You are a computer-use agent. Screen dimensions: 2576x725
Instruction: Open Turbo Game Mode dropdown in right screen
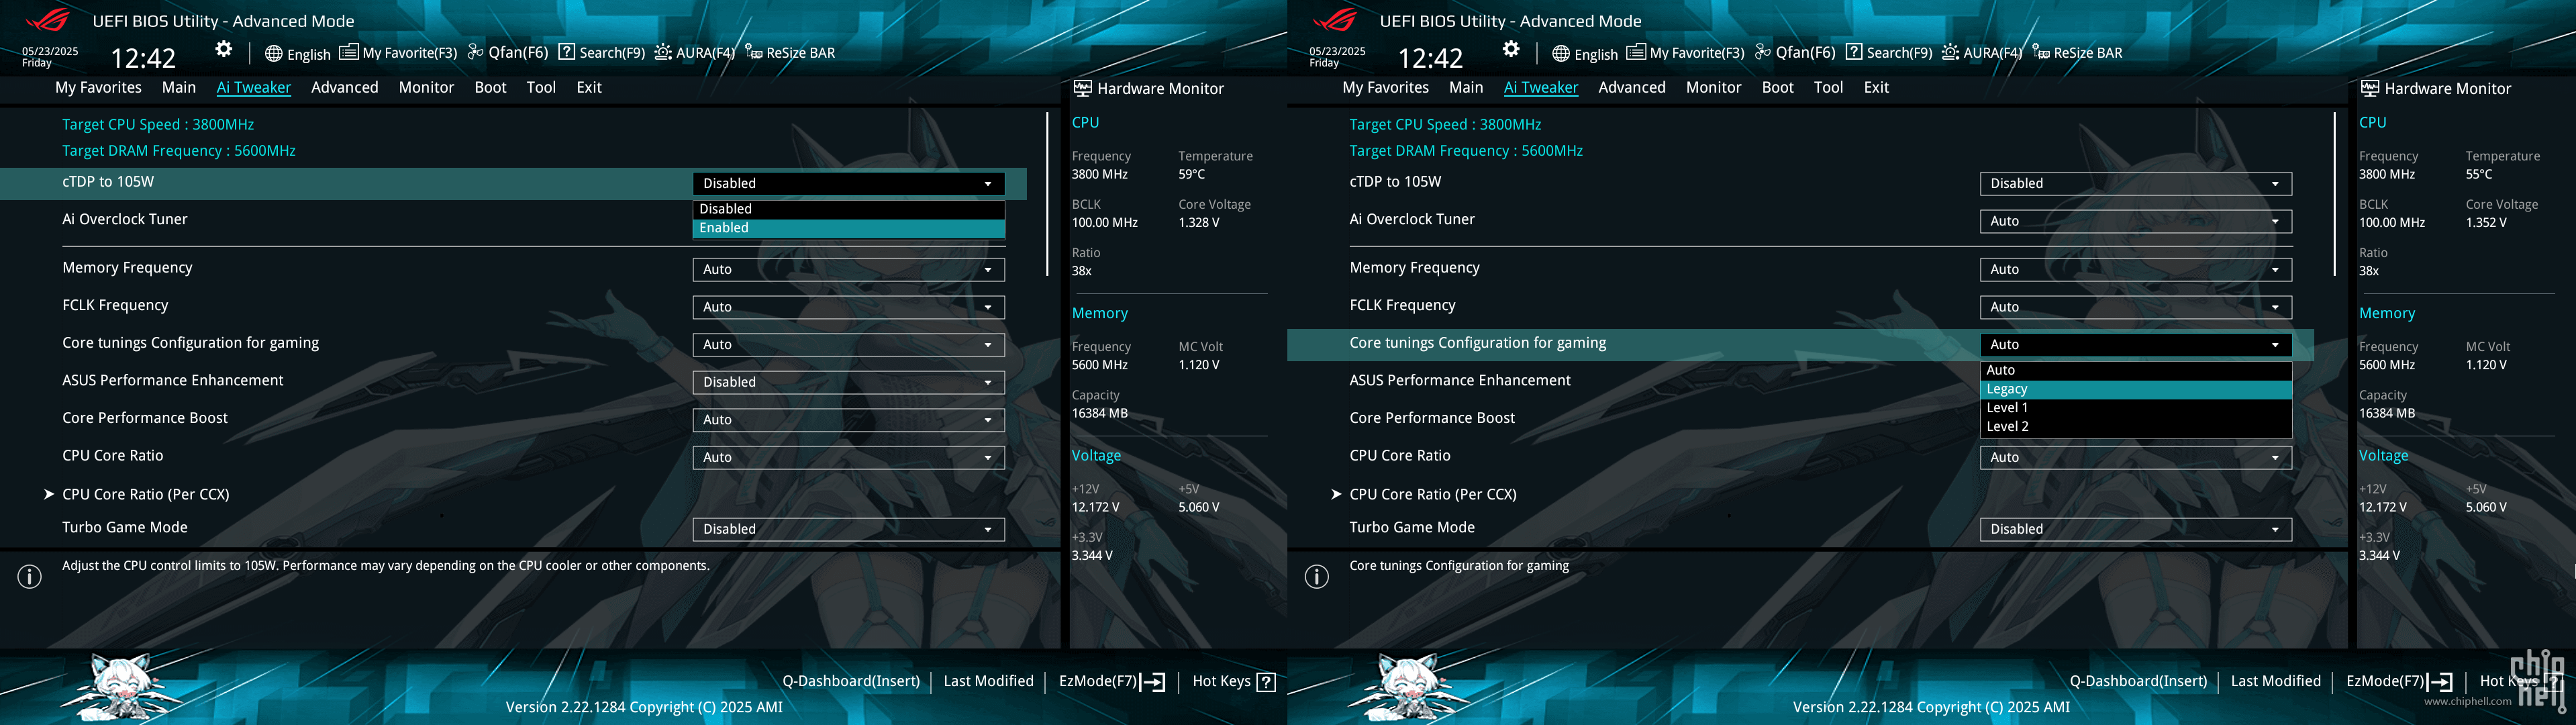coord(2135,529)
